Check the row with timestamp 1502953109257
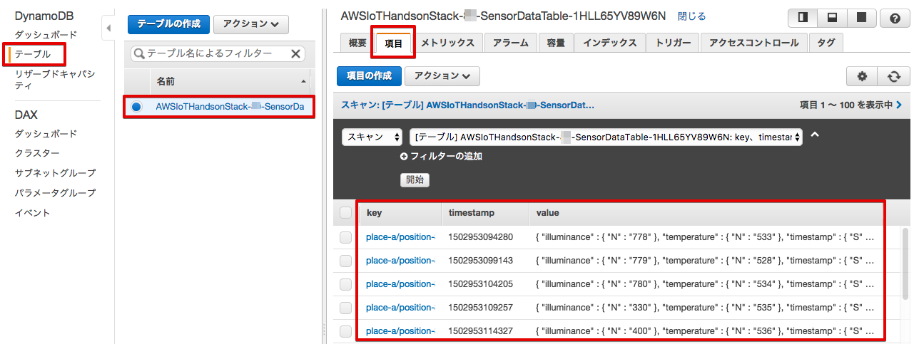The image size is (914, 344). [x=346, y=308]
